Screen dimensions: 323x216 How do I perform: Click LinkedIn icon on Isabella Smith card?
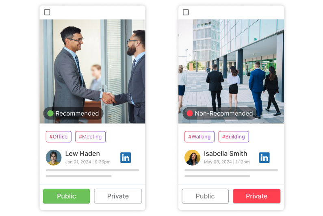pos(264,158)
